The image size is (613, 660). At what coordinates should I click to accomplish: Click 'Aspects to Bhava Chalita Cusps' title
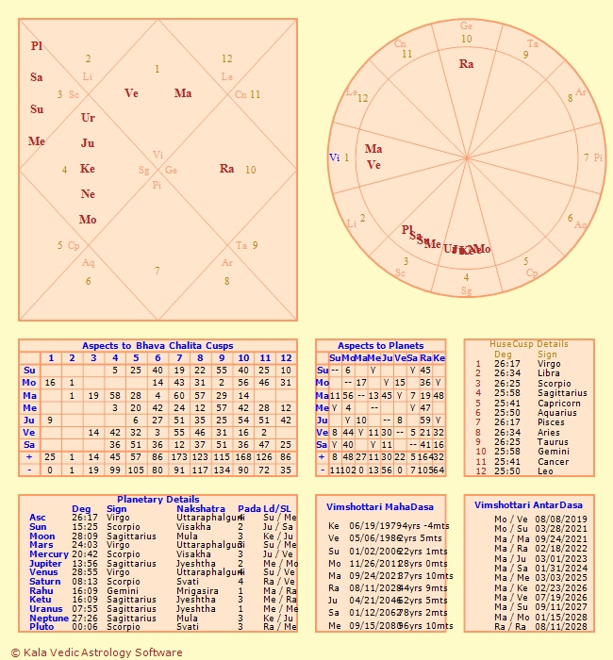click(x=157, y=346)
